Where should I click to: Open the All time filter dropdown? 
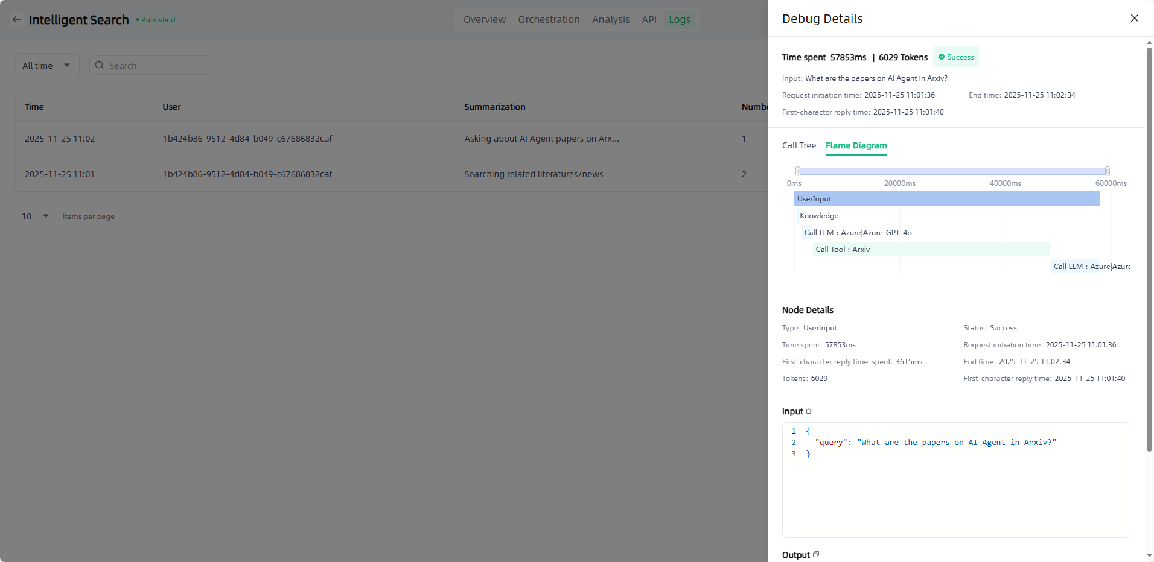(x=46, y=65)
